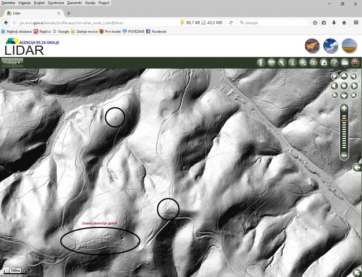Open the Zgodovina menu
The width and height of the screenshot is (362, 277).
(56, 3)
